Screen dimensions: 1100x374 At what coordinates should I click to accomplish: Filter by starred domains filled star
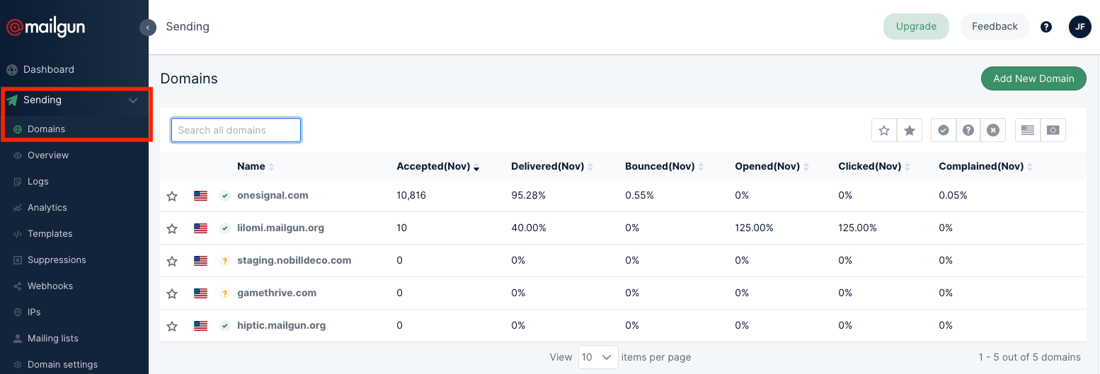[x=910, y=130]
